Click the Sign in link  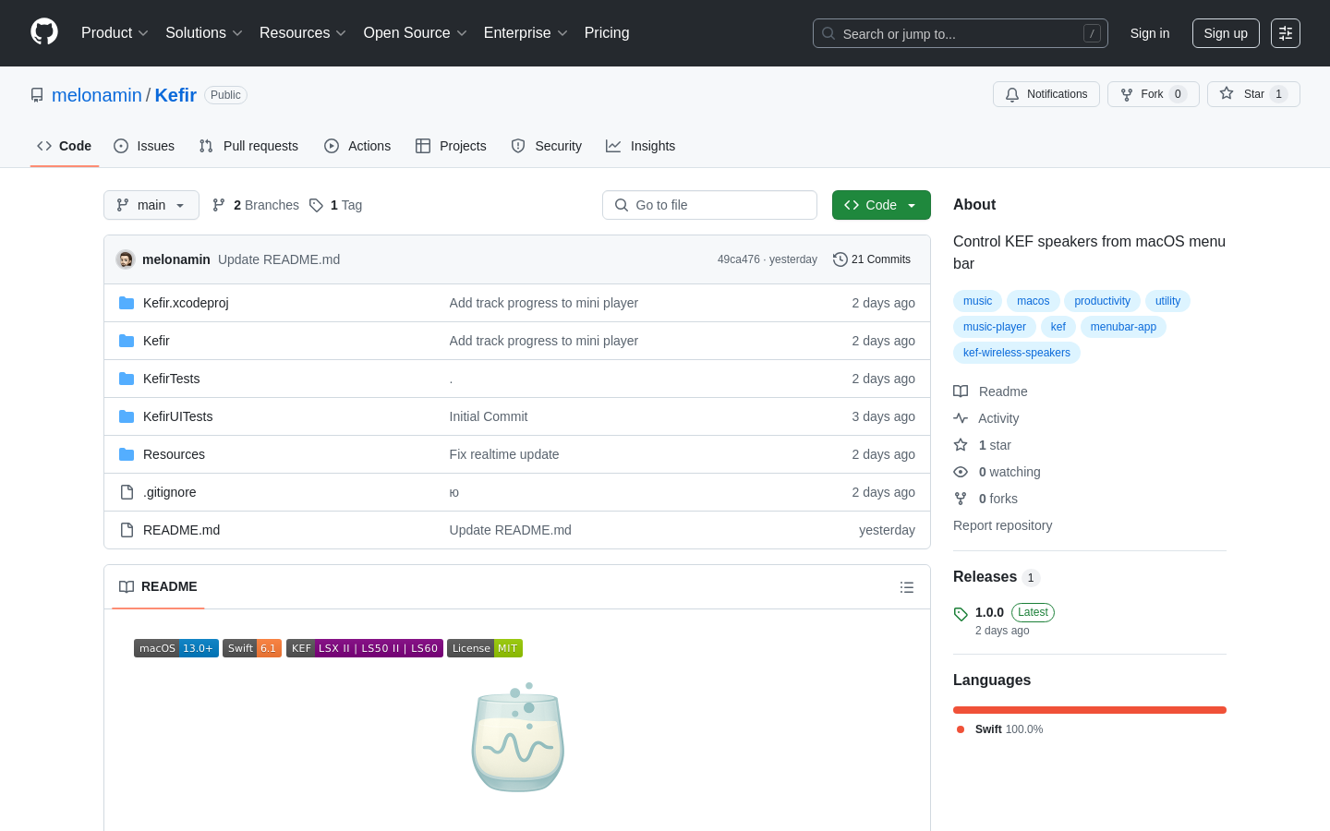pyautogui.click(x=1150, y=33)
